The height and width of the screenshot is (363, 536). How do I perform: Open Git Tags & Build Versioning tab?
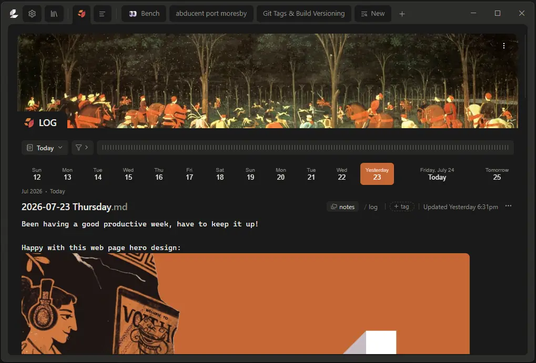click(x=304, y=14)
